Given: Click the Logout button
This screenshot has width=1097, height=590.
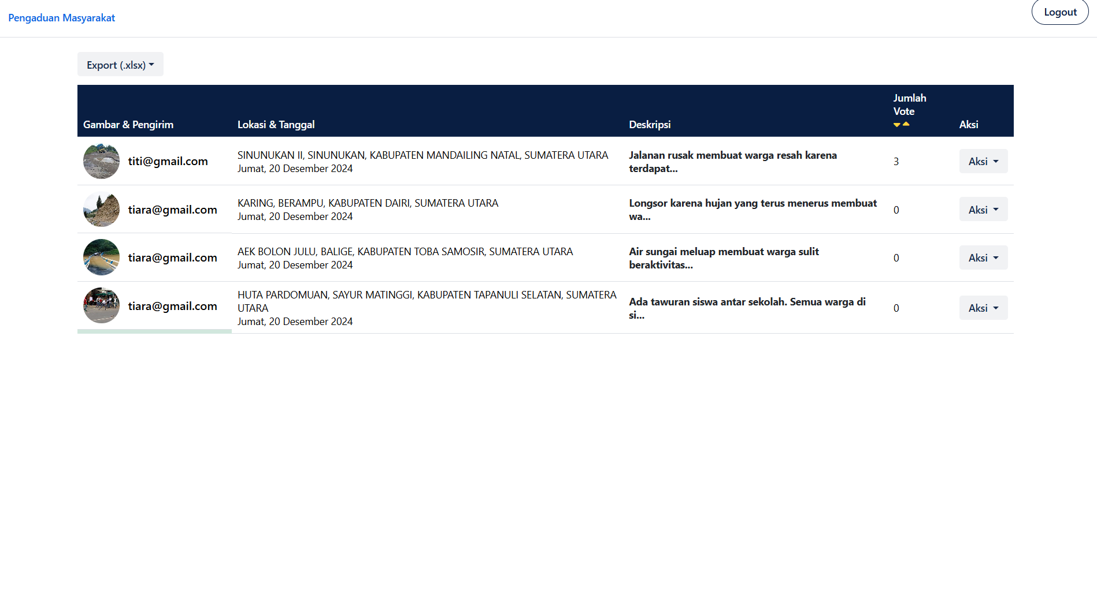Looking at the screenshot, I should click(1059, 12).
